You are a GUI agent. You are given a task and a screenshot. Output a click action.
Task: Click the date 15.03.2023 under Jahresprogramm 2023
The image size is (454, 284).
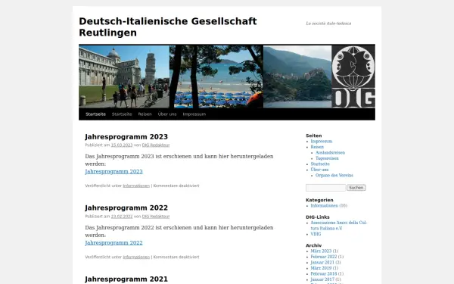coord(122,145)
